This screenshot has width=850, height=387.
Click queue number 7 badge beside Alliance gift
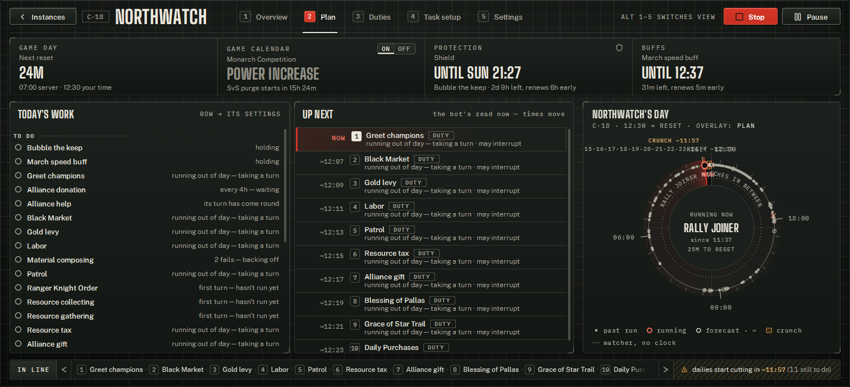click(354, 278)
